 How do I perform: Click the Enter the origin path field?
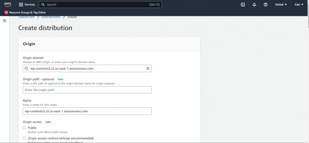point(87,90)
